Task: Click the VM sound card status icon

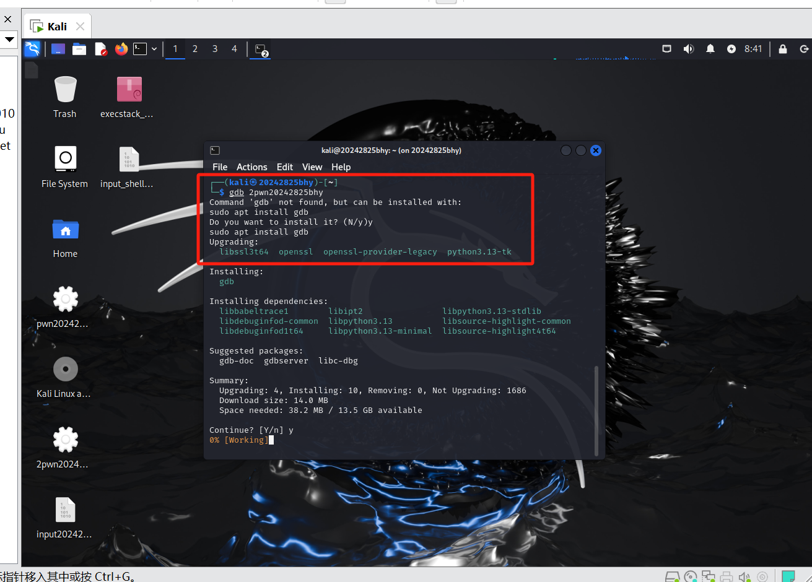Action: tap(744, 576)
